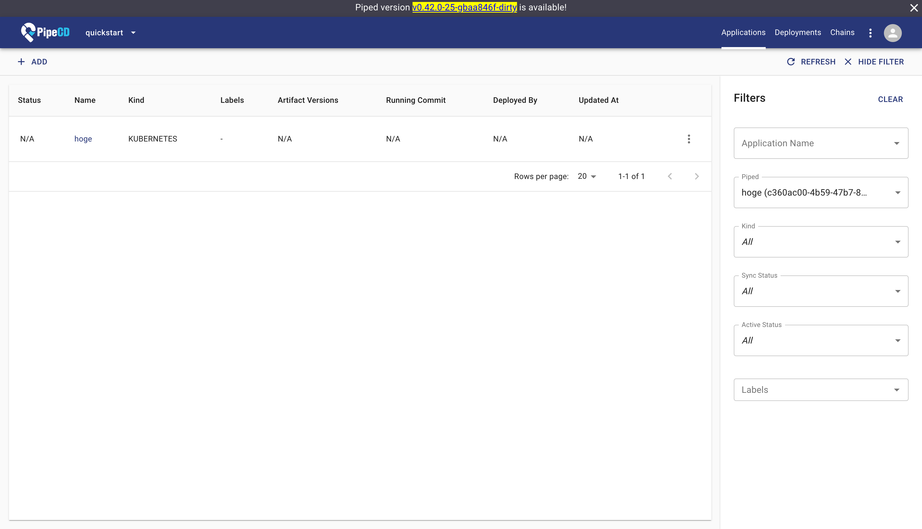Click the Kind column header
Viewport: 922px width, 529px height.
point(136,100)
